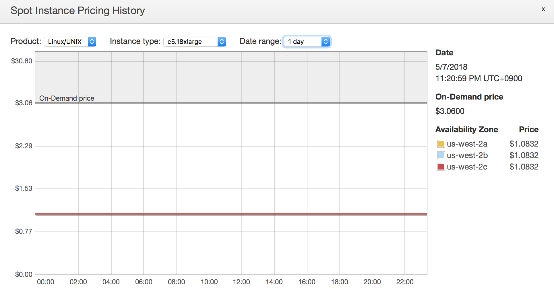This screenshot has height=292, width=554.
Task: Open the Date range dropdown
Action: [x=307, y=42]
